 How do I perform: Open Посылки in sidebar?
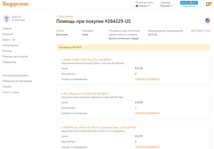[8, 34]
